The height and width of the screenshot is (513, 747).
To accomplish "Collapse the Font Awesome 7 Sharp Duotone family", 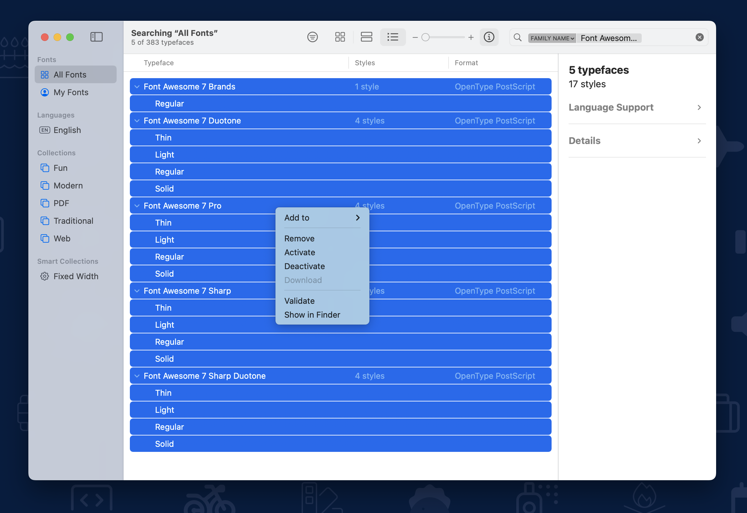I will pyautogui.click(x=136, y=376).
